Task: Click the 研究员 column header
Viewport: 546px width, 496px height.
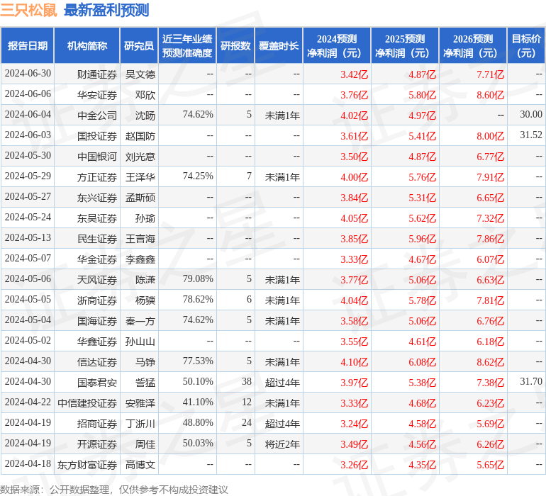Action: click(139, 45)
